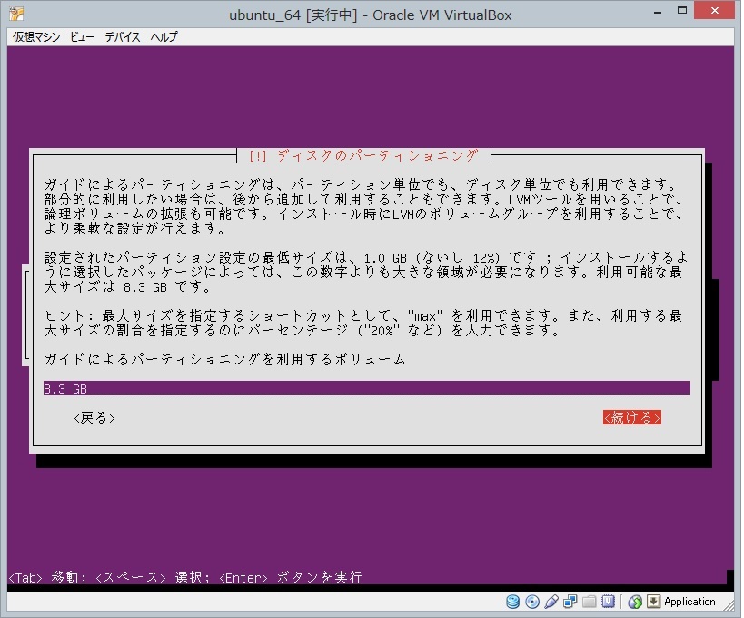Click the 8.3 GB volume size field

pos(367,388)
